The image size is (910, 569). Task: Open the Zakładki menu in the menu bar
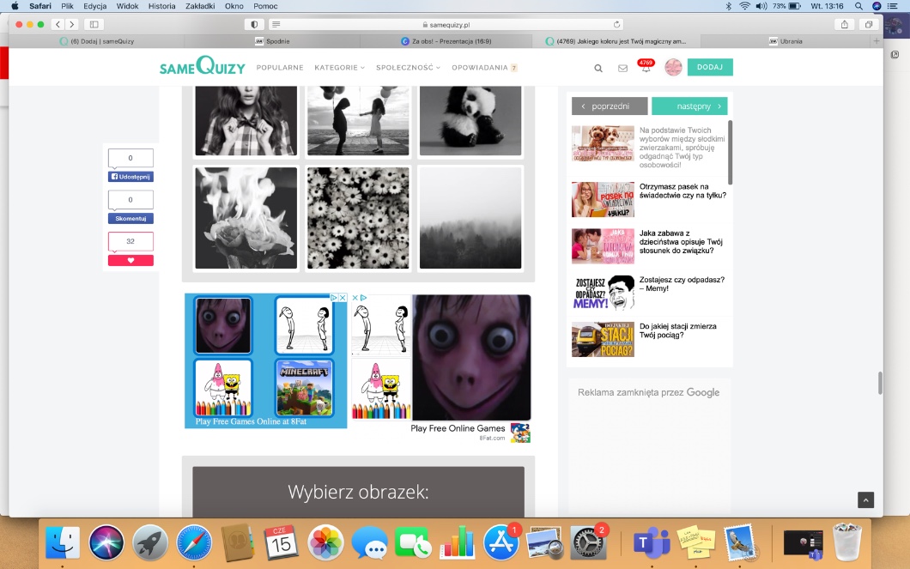tap(199, 6)
